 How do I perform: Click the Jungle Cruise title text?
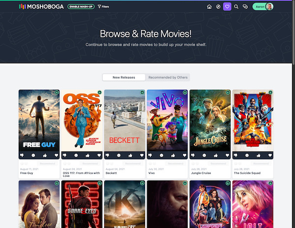[201, 173]
